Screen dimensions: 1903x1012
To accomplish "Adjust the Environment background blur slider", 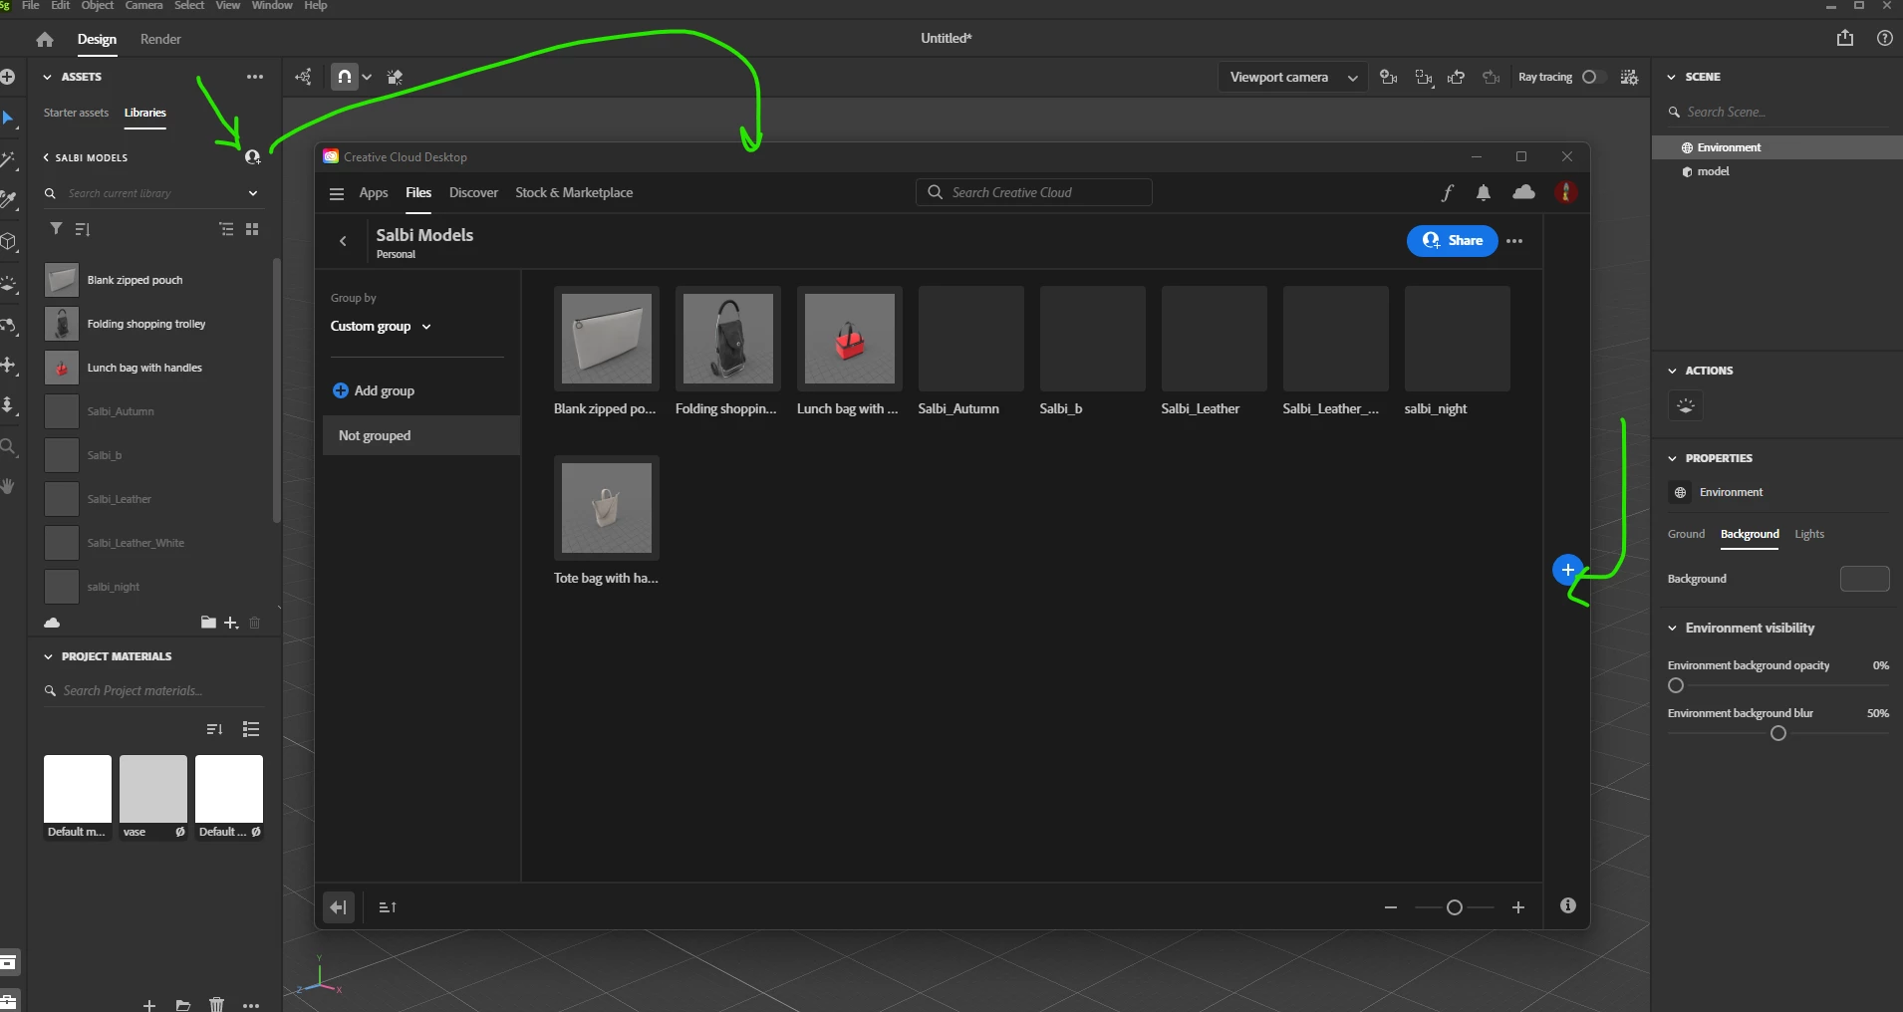I will (x=1778, y=734).
